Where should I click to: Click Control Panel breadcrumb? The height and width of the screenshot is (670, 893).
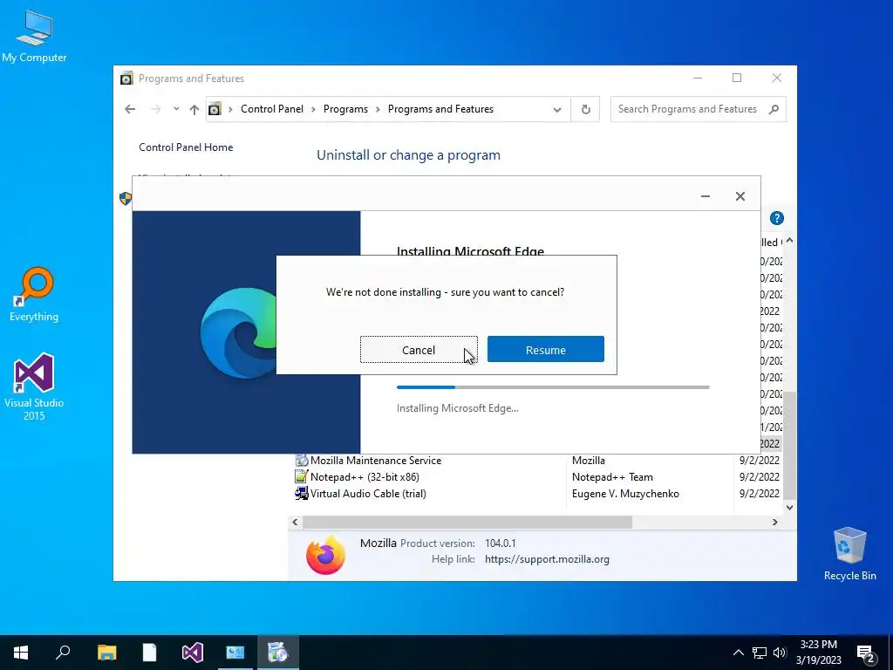[x=272, y=109]
